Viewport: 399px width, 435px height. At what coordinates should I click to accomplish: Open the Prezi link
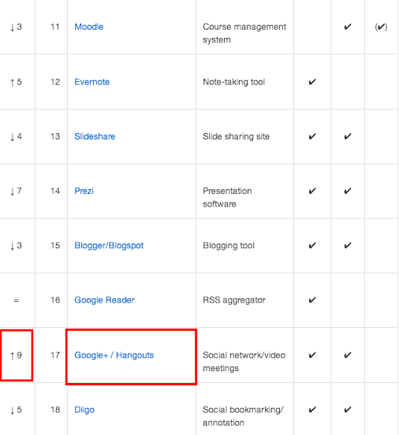[84, 191]
